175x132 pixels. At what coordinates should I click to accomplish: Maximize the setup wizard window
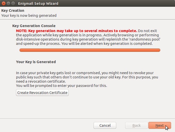coord(13,4)
